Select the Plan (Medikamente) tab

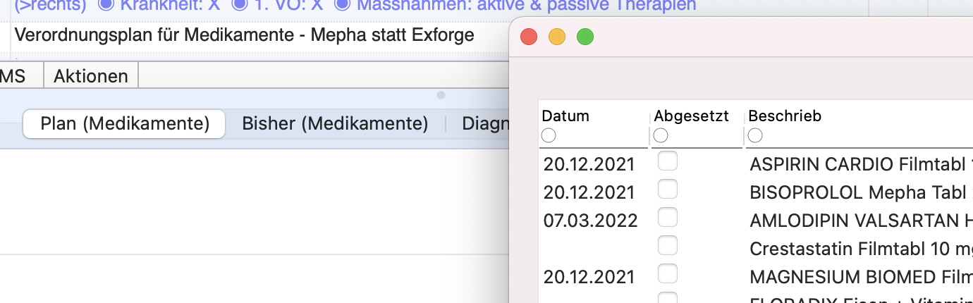124,124
